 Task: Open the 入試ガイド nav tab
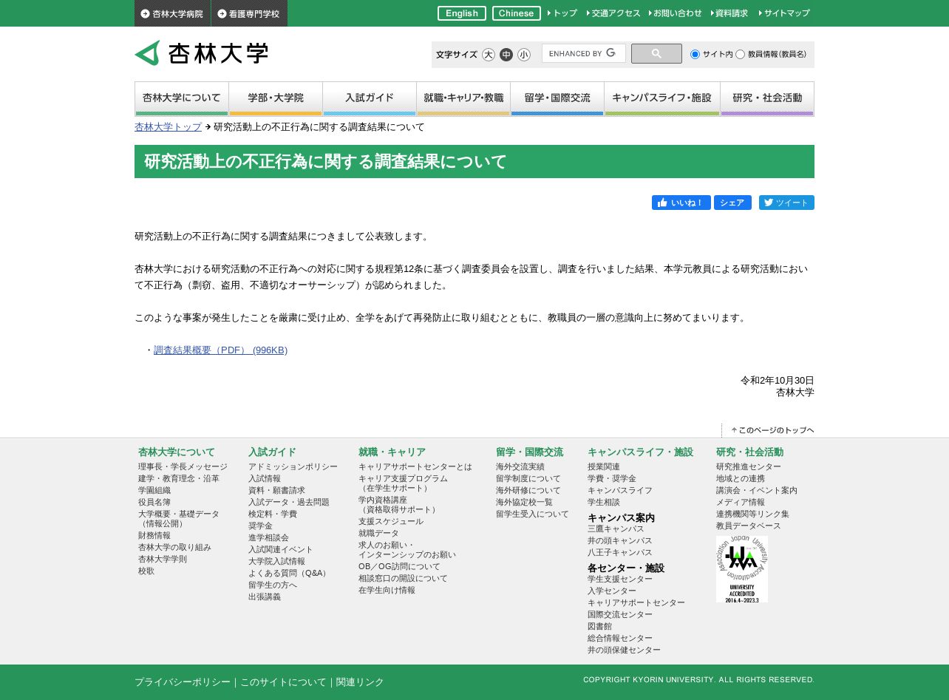(370, 99)
